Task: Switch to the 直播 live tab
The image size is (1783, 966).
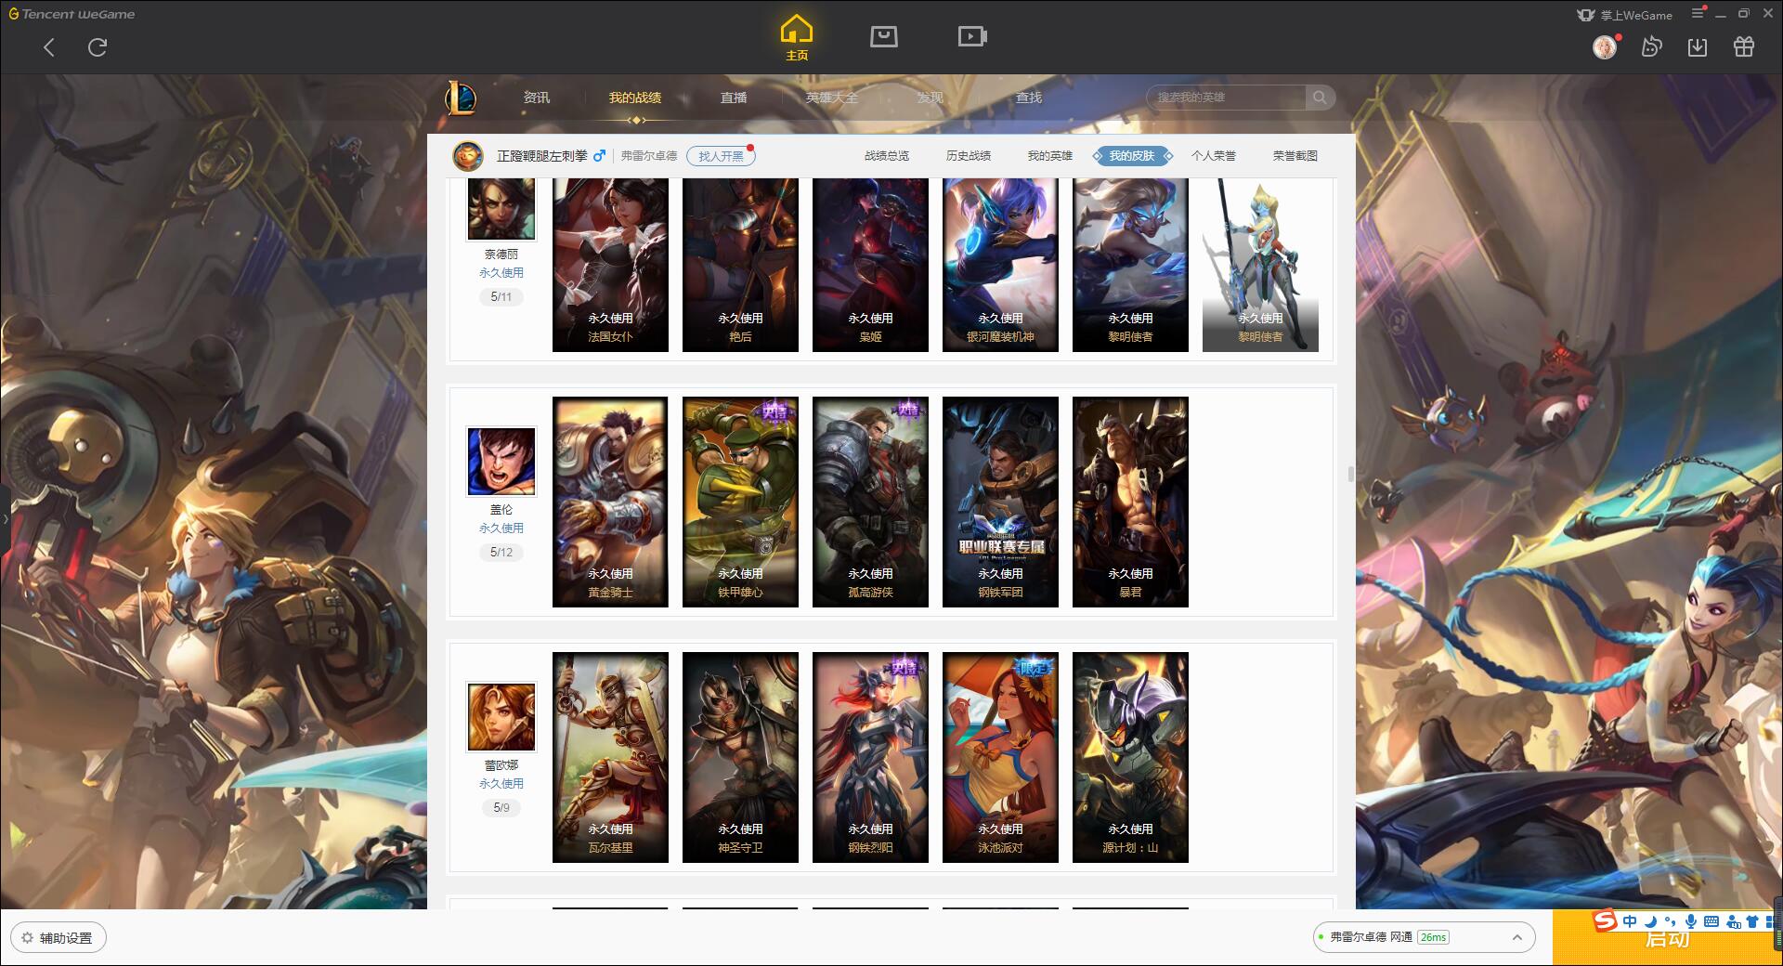Action: coord(734,98)
